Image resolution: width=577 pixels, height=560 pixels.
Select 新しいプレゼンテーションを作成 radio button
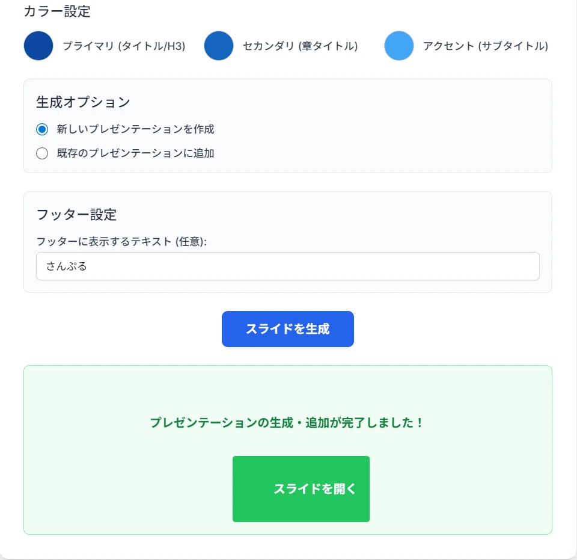42,129
